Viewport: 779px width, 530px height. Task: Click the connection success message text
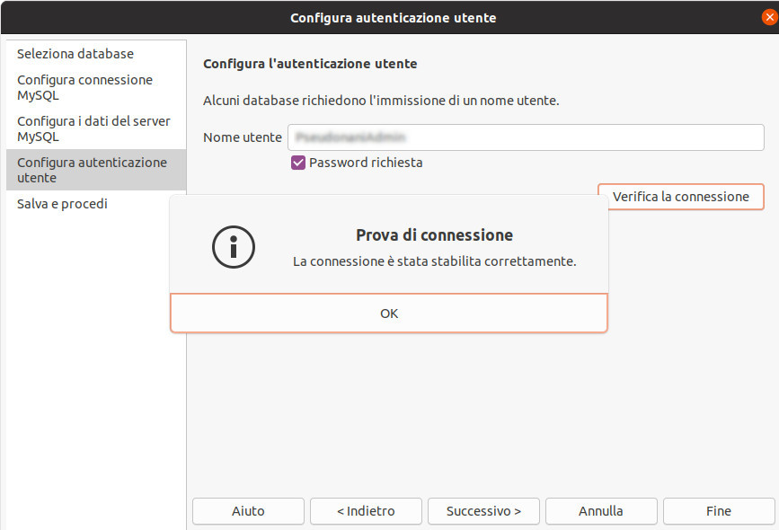point(434,261)
